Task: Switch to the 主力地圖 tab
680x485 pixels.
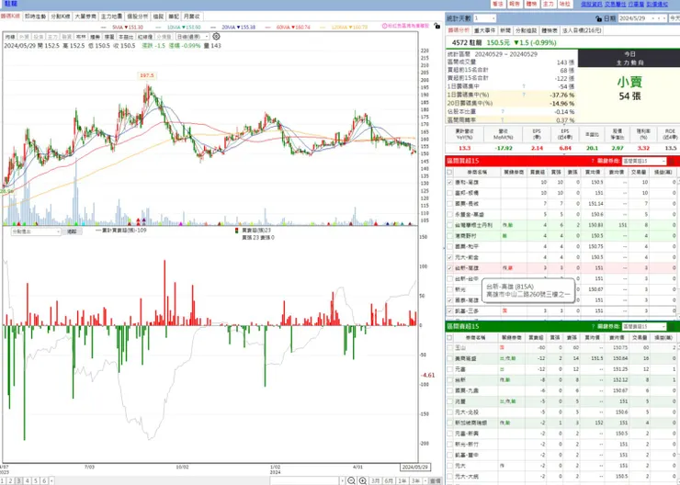Action: tap(111, 16)
